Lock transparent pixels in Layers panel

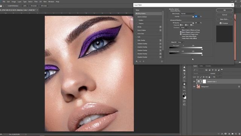pyautogui.click(x=198, y=77)
